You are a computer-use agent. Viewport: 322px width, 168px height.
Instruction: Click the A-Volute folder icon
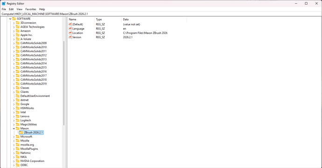(x=18, y=39)
